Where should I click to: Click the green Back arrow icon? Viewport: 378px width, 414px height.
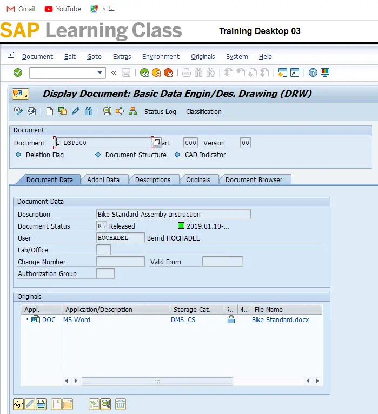tap(144, 72)
